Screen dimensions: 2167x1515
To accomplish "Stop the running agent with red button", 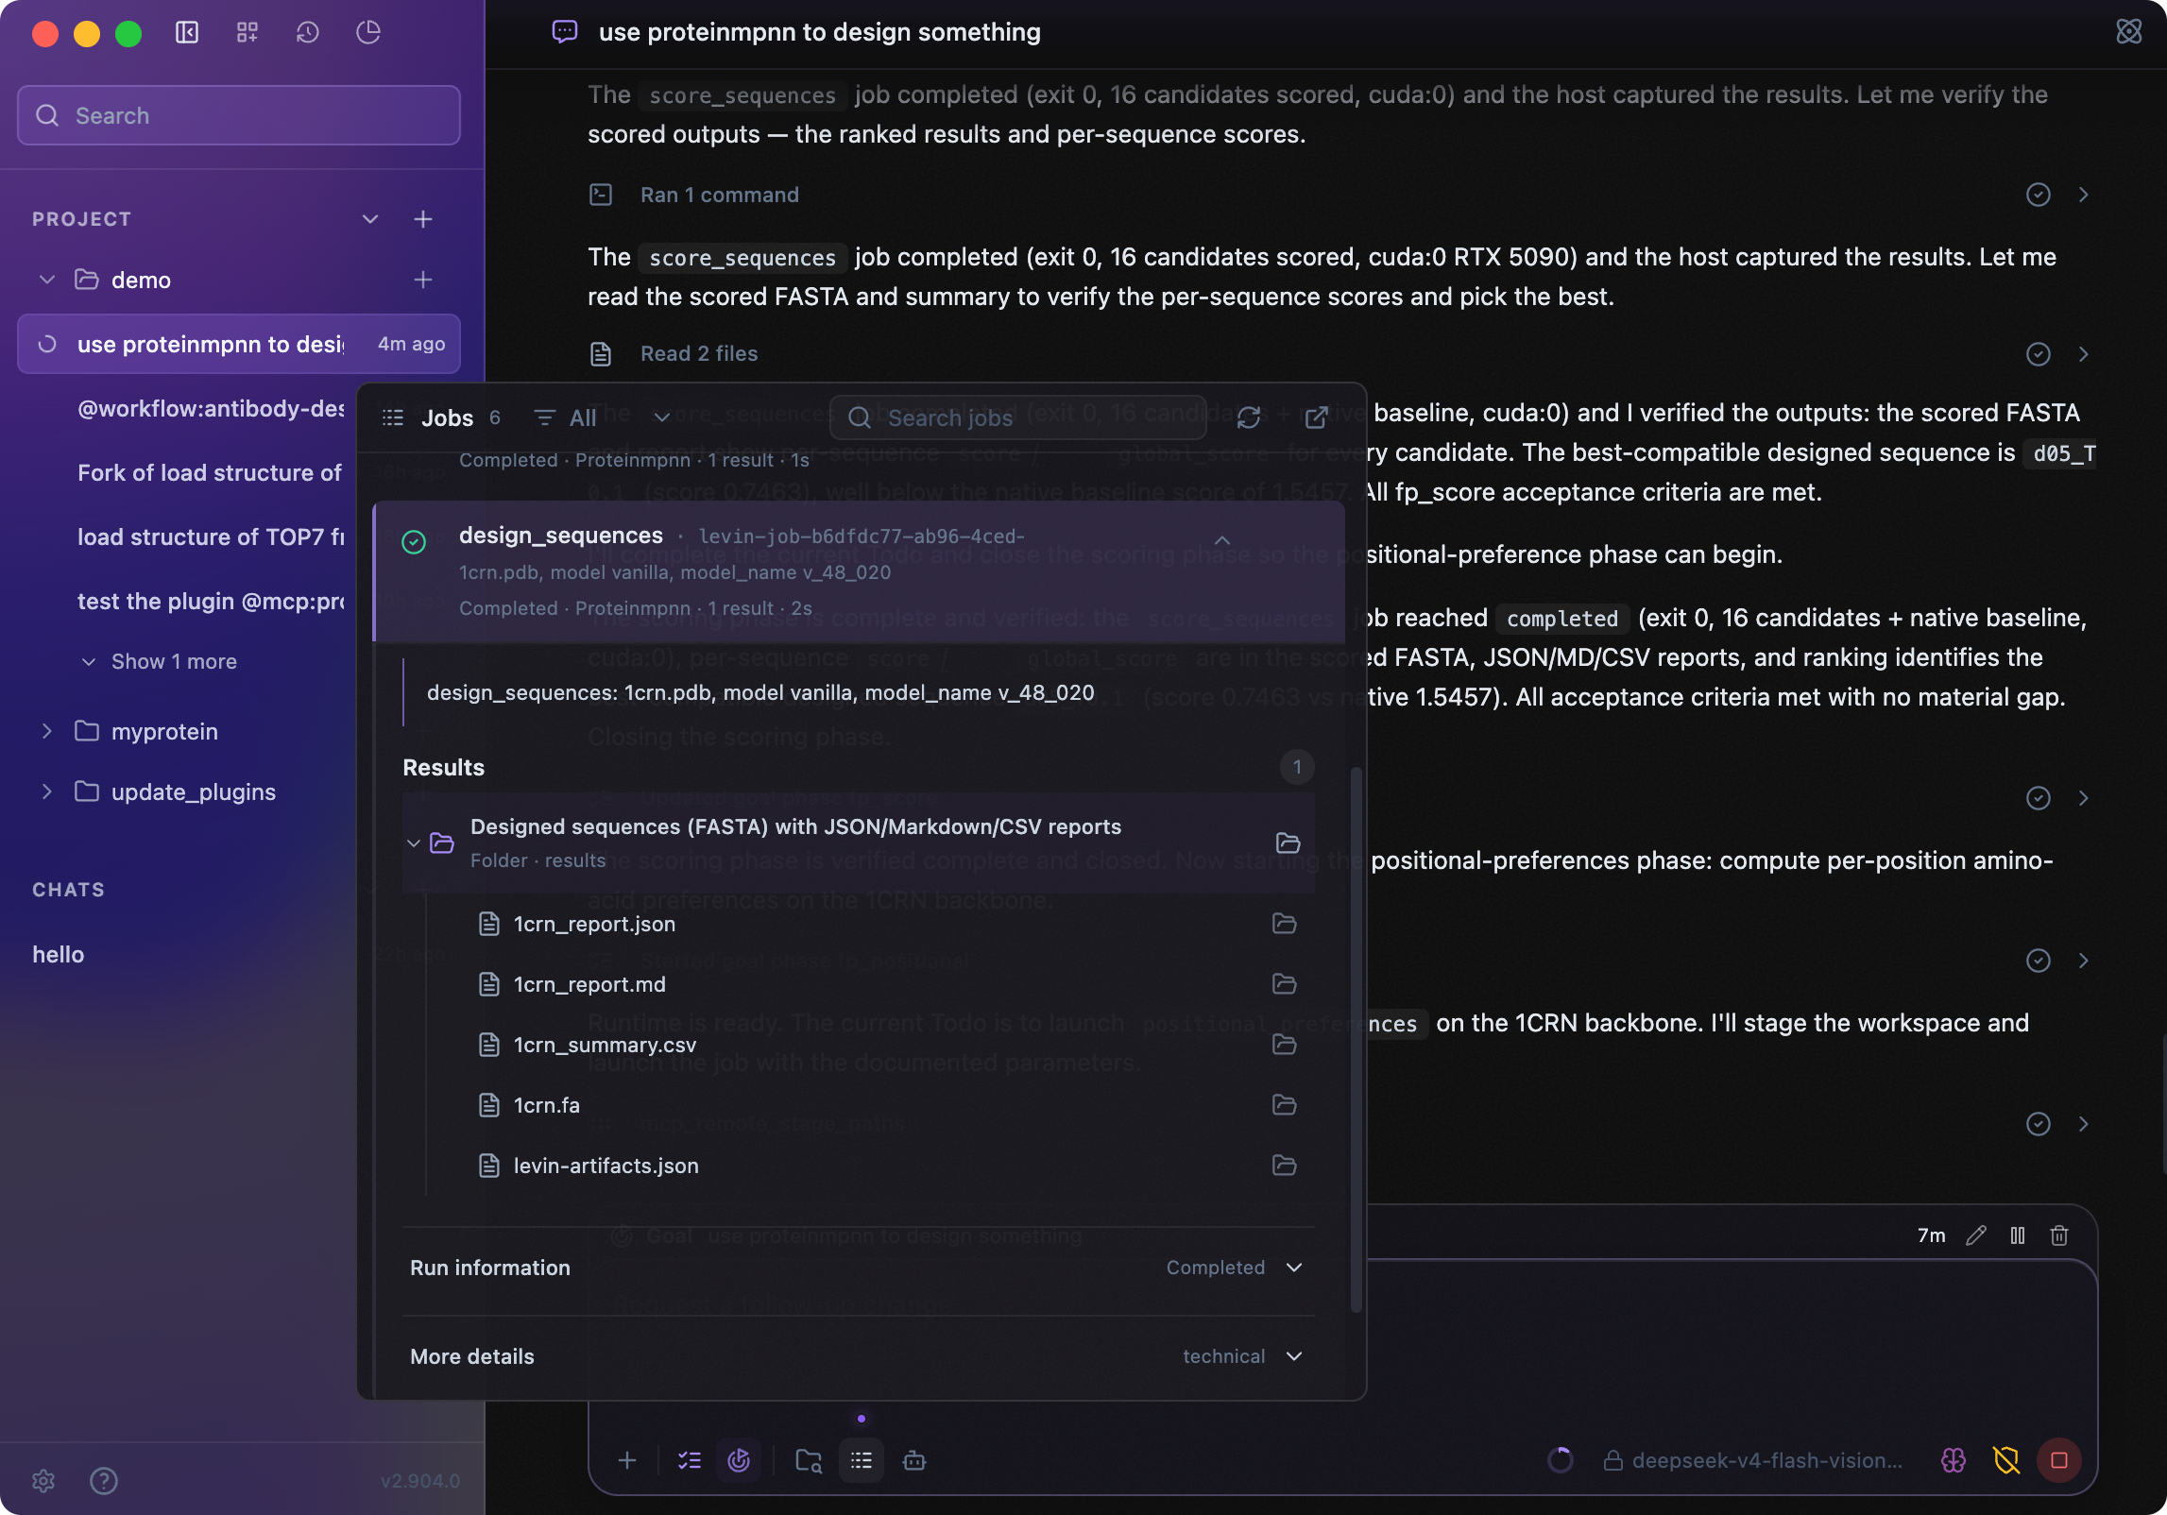I will [x=2059, y=1460].
